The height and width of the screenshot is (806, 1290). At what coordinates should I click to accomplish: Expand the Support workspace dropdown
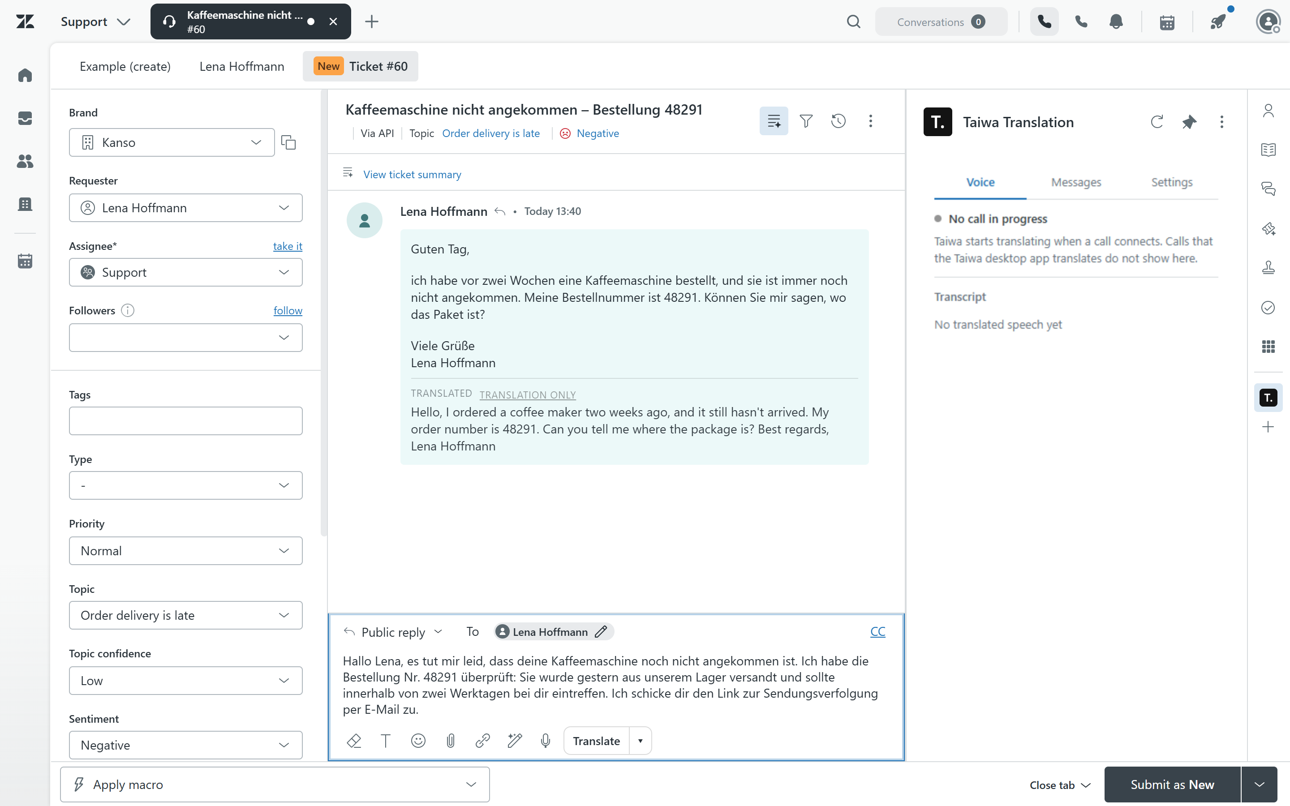click(95, 22)
